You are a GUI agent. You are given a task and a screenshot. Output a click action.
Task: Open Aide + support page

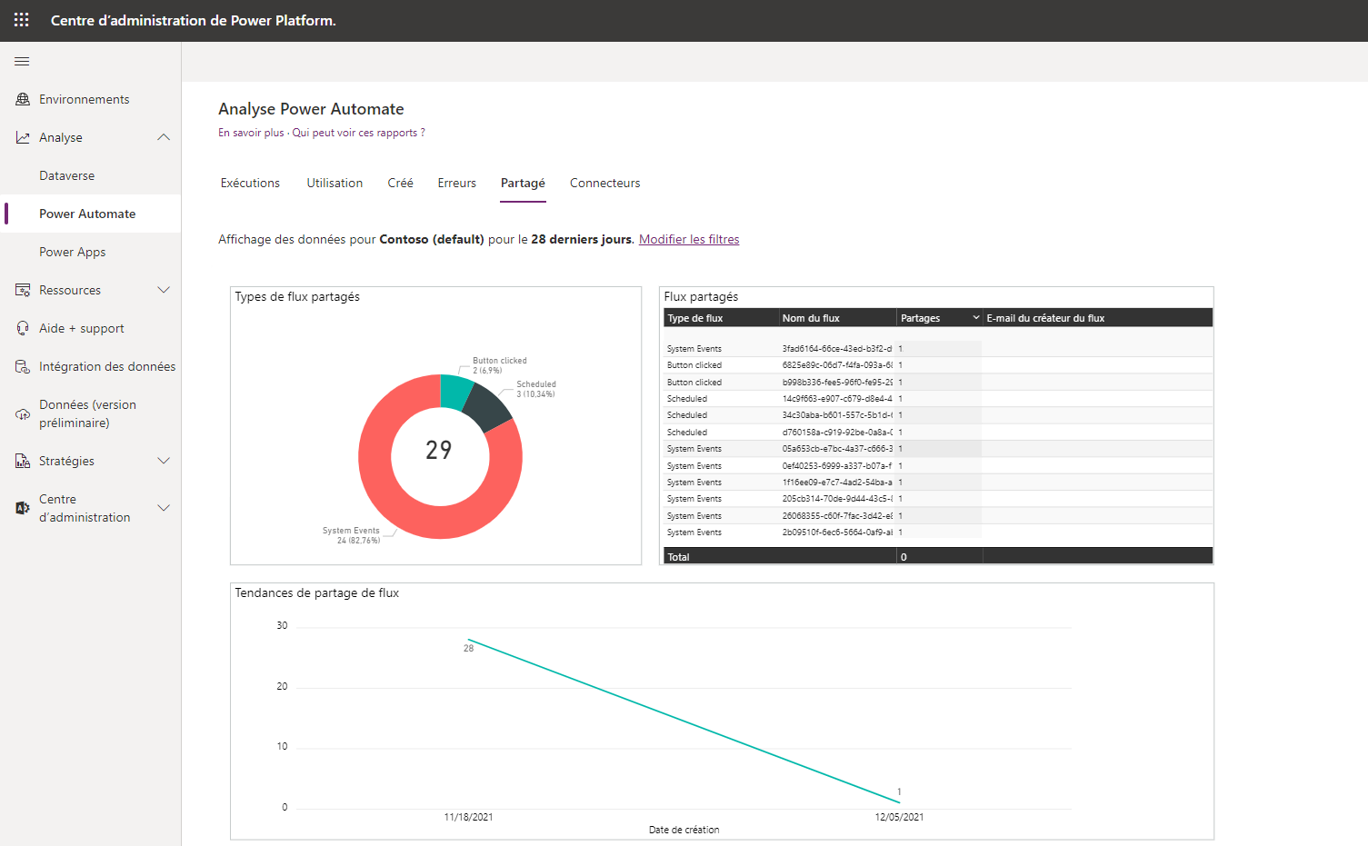(x=82, y=328)
